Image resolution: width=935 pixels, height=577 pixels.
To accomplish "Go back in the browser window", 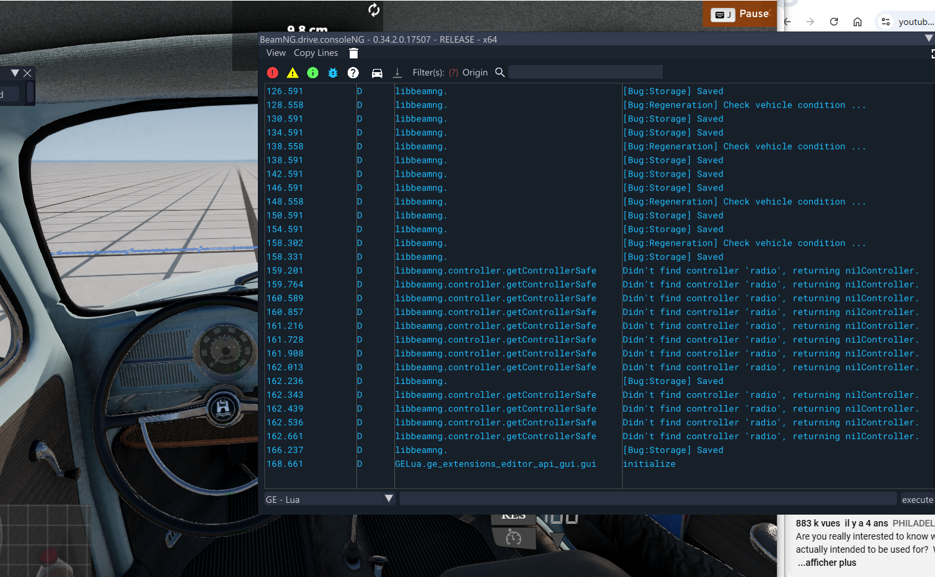I will click(x=787, y=22).
